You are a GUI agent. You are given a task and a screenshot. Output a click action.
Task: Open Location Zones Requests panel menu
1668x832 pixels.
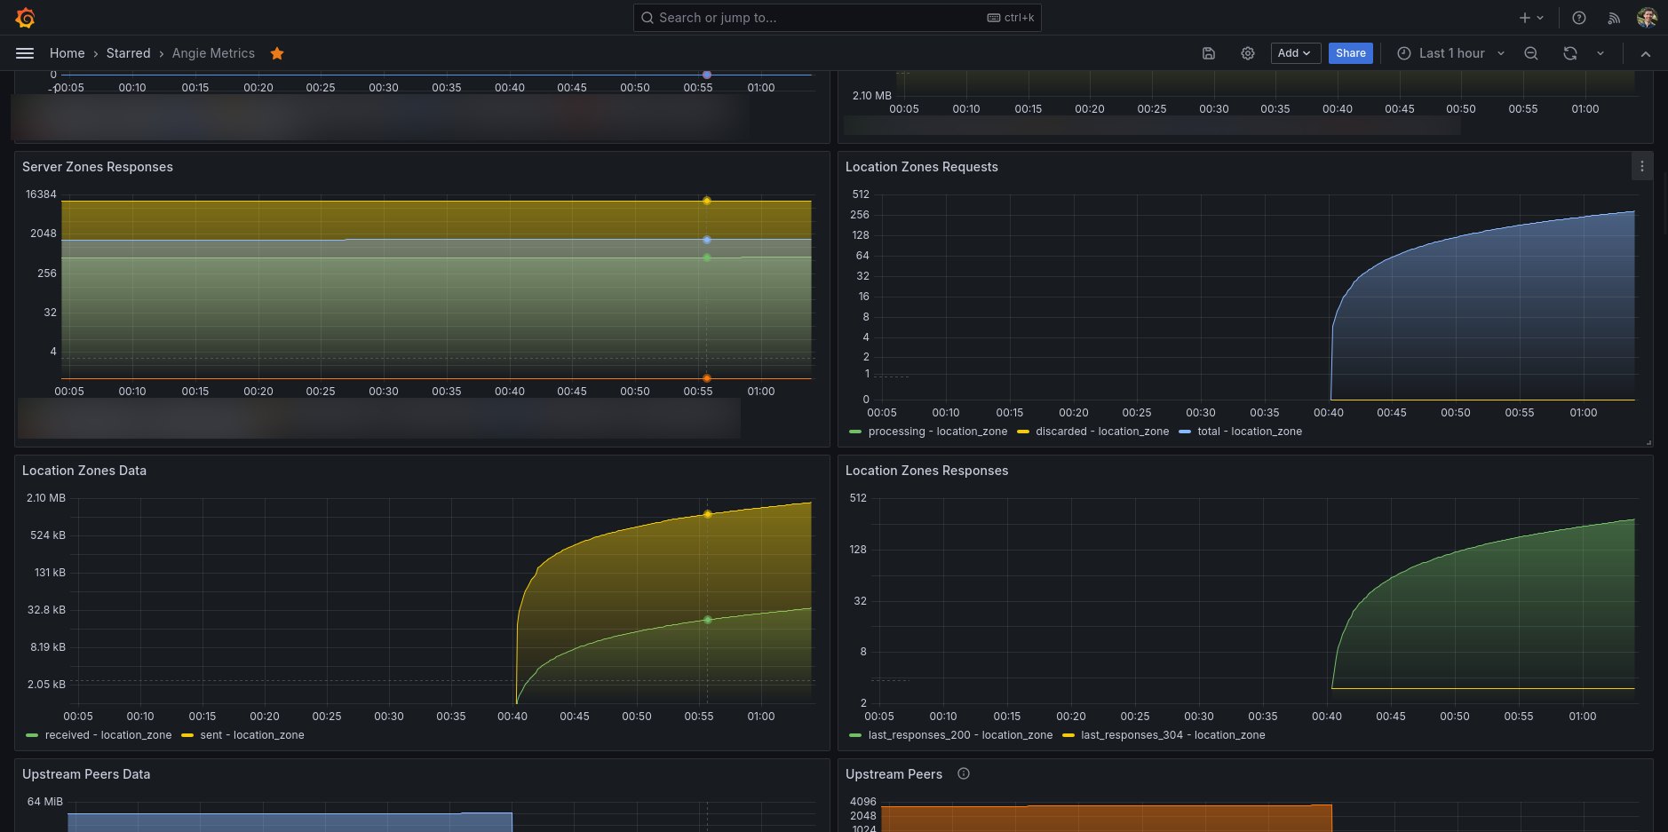pyautogui.click(x=1642, y=166)
